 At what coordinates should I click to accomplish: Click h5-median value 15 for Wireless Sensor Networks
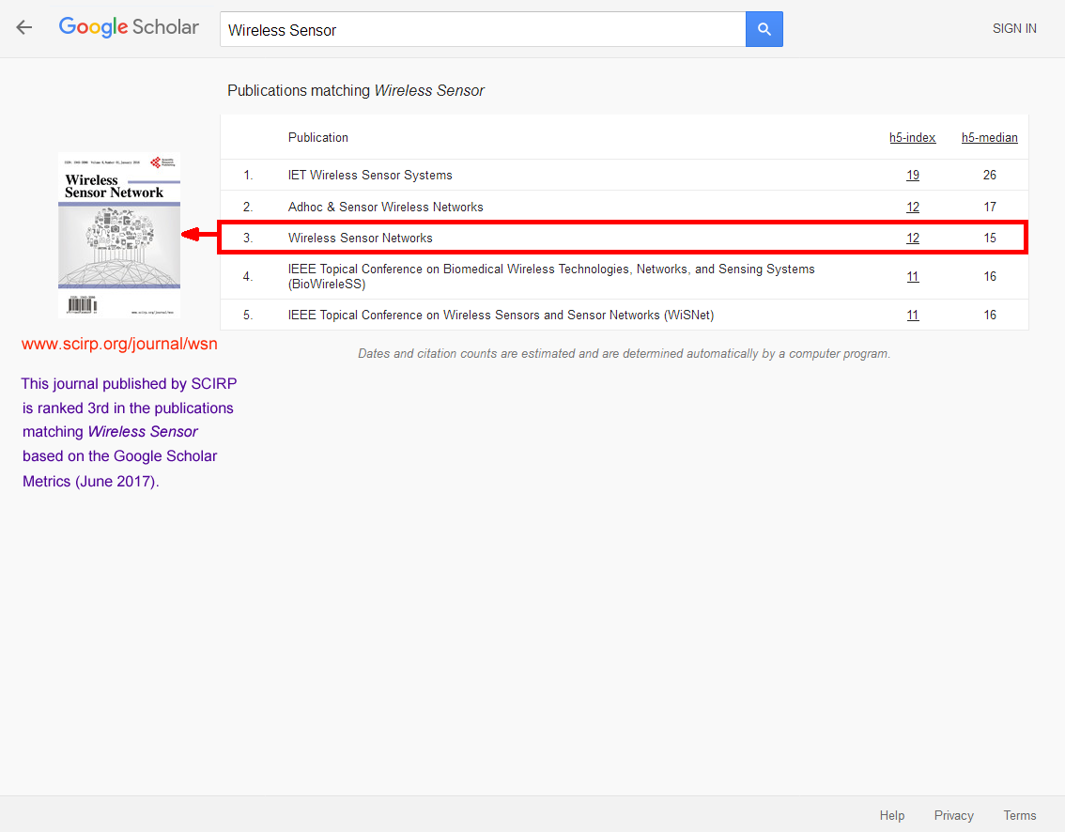pos(990,239)
